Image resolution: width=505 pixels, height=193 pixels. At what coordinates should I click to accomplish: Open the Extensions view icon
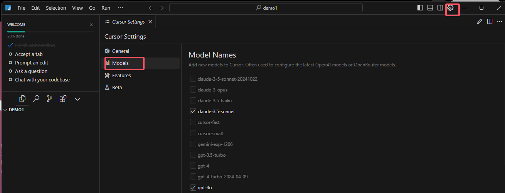(63, 99)
